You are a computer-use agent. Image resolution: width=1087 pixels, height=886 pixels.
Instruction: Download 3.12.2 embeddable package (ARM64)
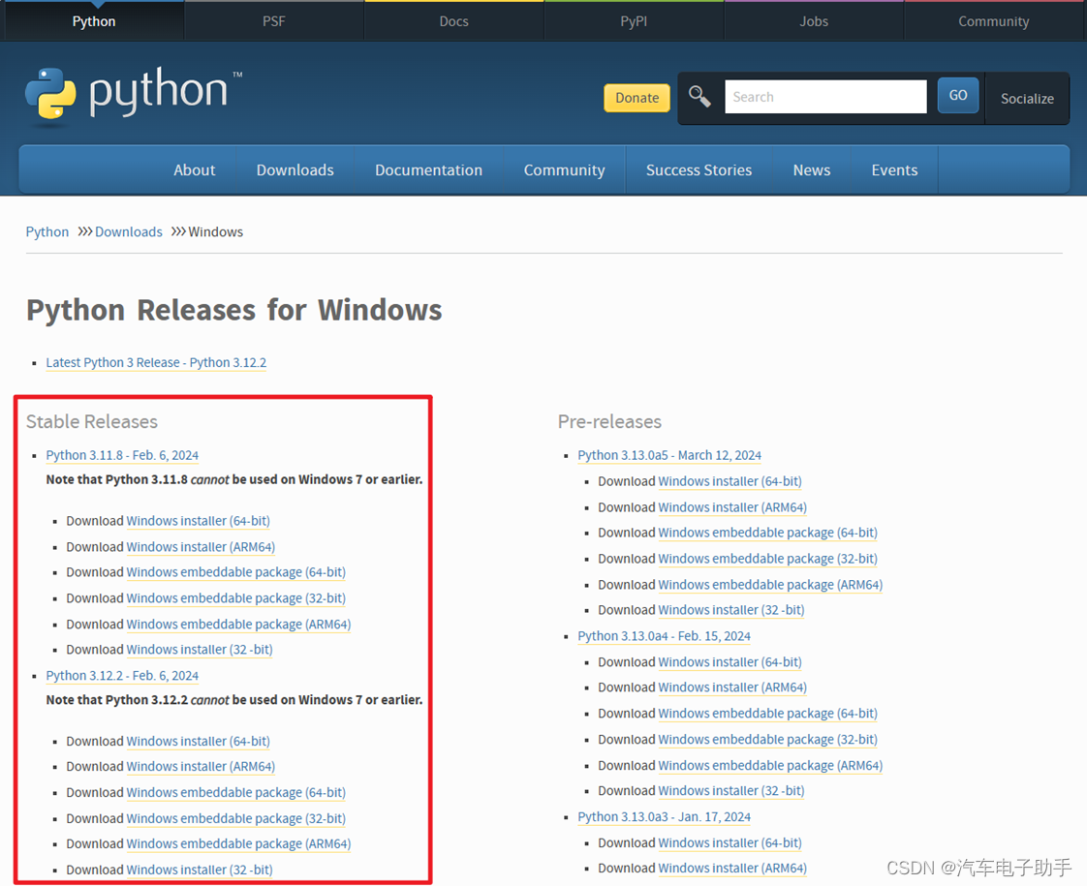click(x=238, y=843)
